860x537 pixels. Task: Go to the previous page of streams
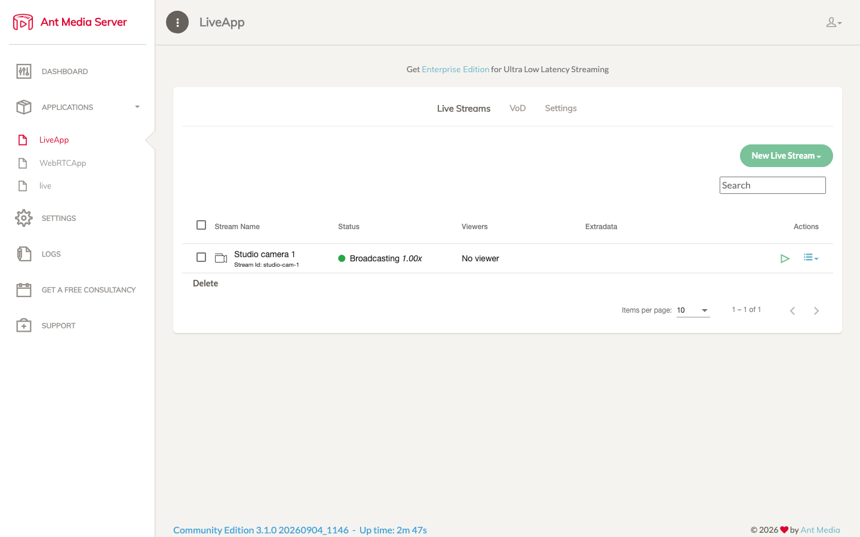(793, 311)
